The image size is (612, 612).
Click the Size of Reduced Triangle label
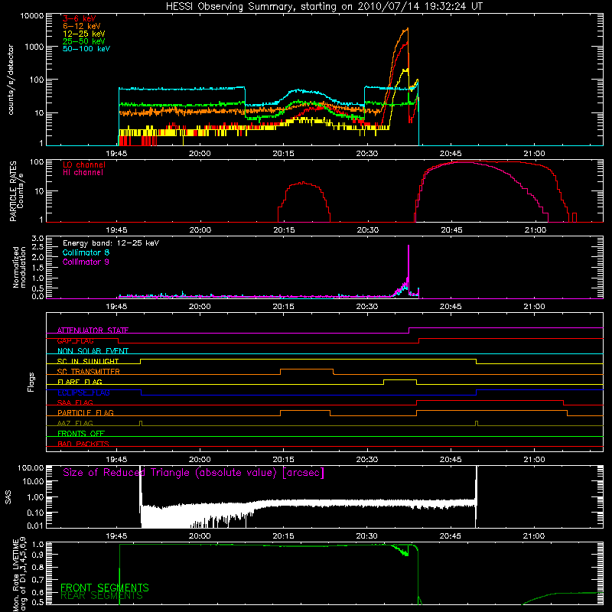194,473
